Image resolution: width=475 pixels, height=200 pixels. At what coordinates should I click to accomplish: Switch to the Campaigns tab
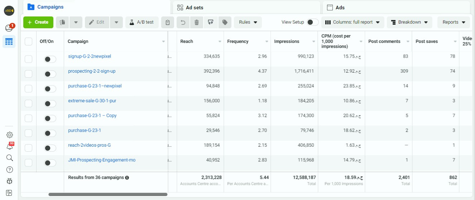[x=97, y=7]
